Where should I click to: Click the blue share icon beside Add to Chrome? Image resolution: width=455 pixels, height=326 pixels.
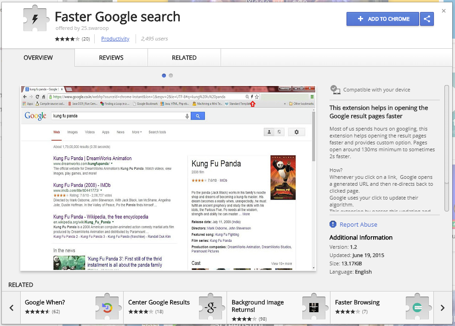427,19
